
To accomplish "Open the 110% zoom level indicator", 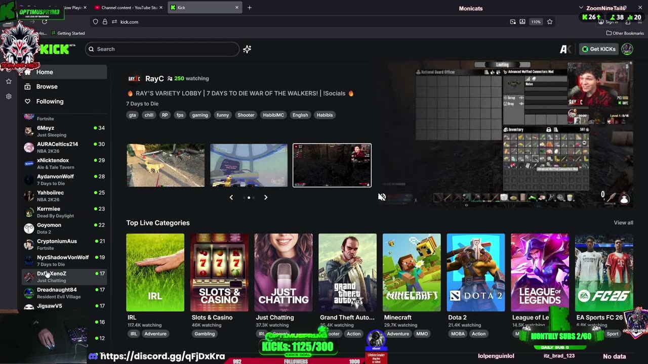I will [536, 22].
